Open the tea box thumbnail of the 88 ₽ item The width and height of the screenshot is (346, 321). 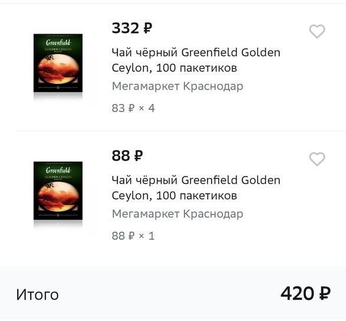[x=58, y=191]
